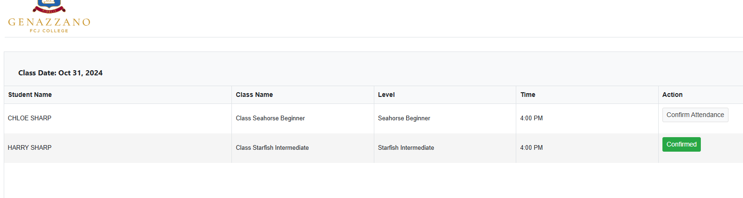743x198 pixels.
Task: Click empty area below the attendance table
Action: click(373, 181)
